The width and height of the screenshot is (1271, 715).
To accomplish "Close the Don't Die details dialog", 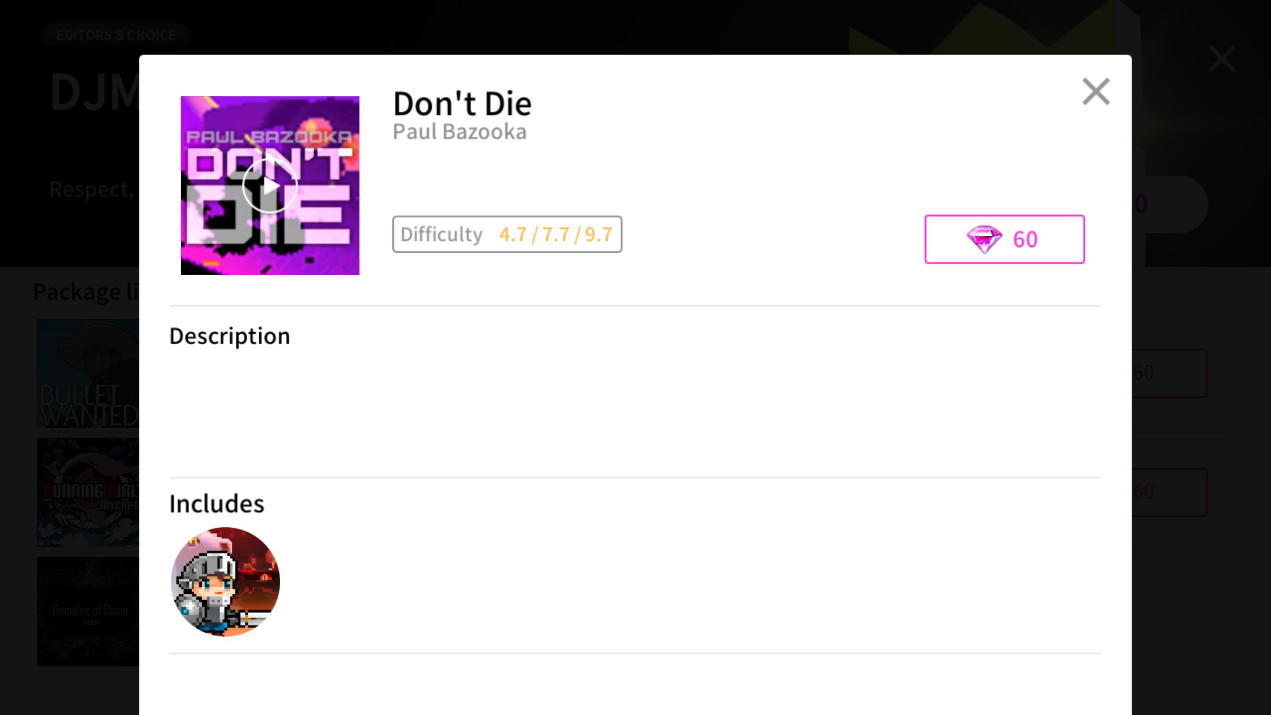I will click(1096, 92).
